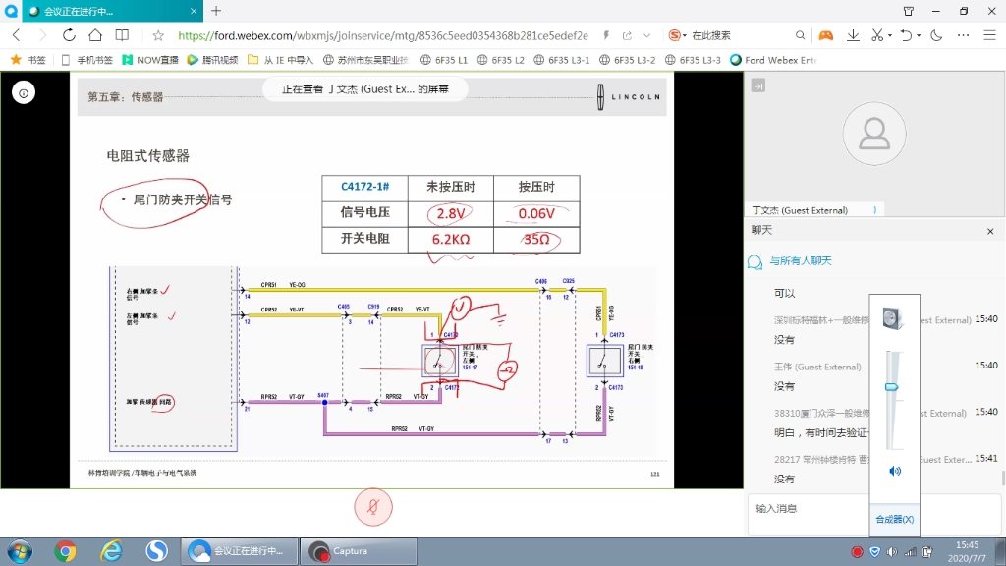The width and height of the screenshot is (1006, 566).
Task: Open the browser download manager icon
Action: coord(853,35)
